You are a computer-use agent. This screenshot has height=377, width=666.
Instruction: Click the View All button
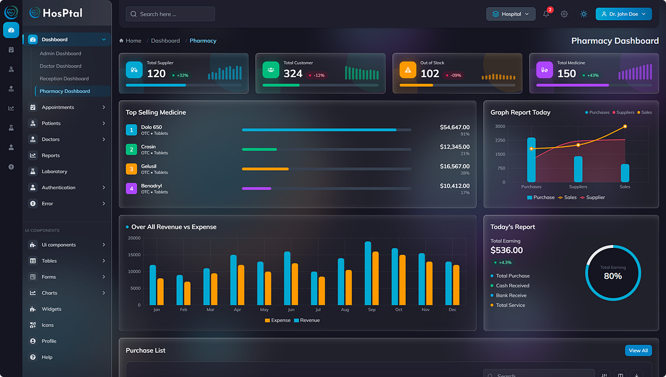(x=638, y=350)
